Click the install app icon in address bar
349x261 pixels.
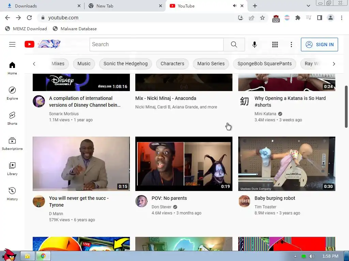240,18
